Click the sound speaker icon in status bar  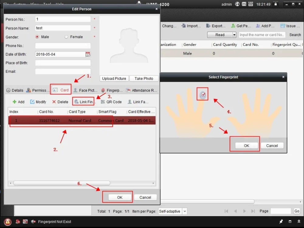(33, 222)
